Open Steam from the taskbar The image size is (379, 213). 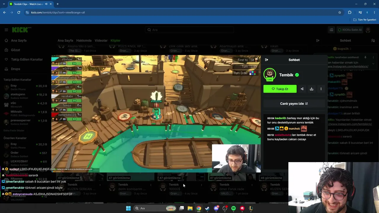207,208
